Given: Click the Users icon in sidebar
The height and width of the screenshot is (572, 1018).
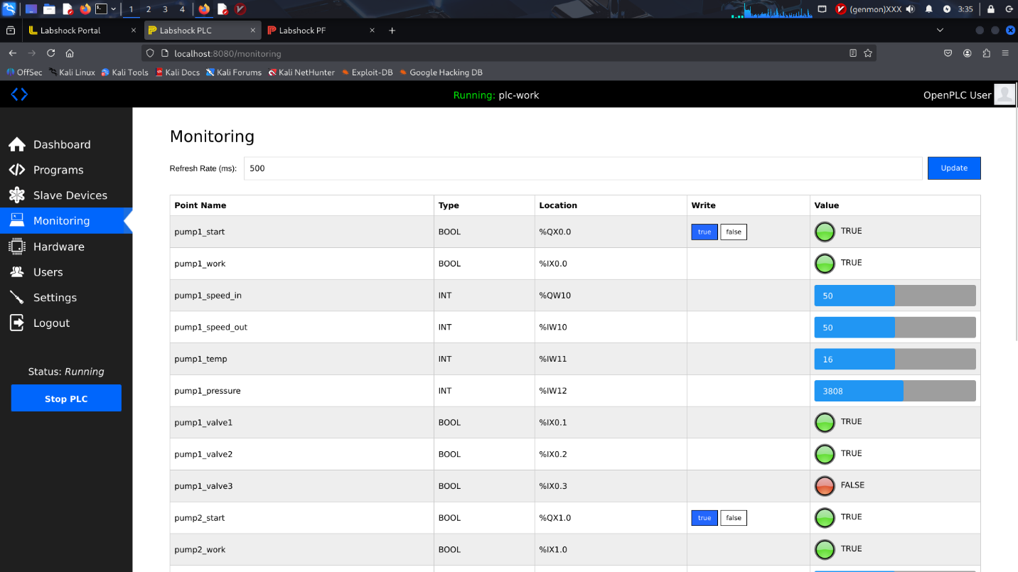Looking at the screenshot, I should [x=17, y=272].
